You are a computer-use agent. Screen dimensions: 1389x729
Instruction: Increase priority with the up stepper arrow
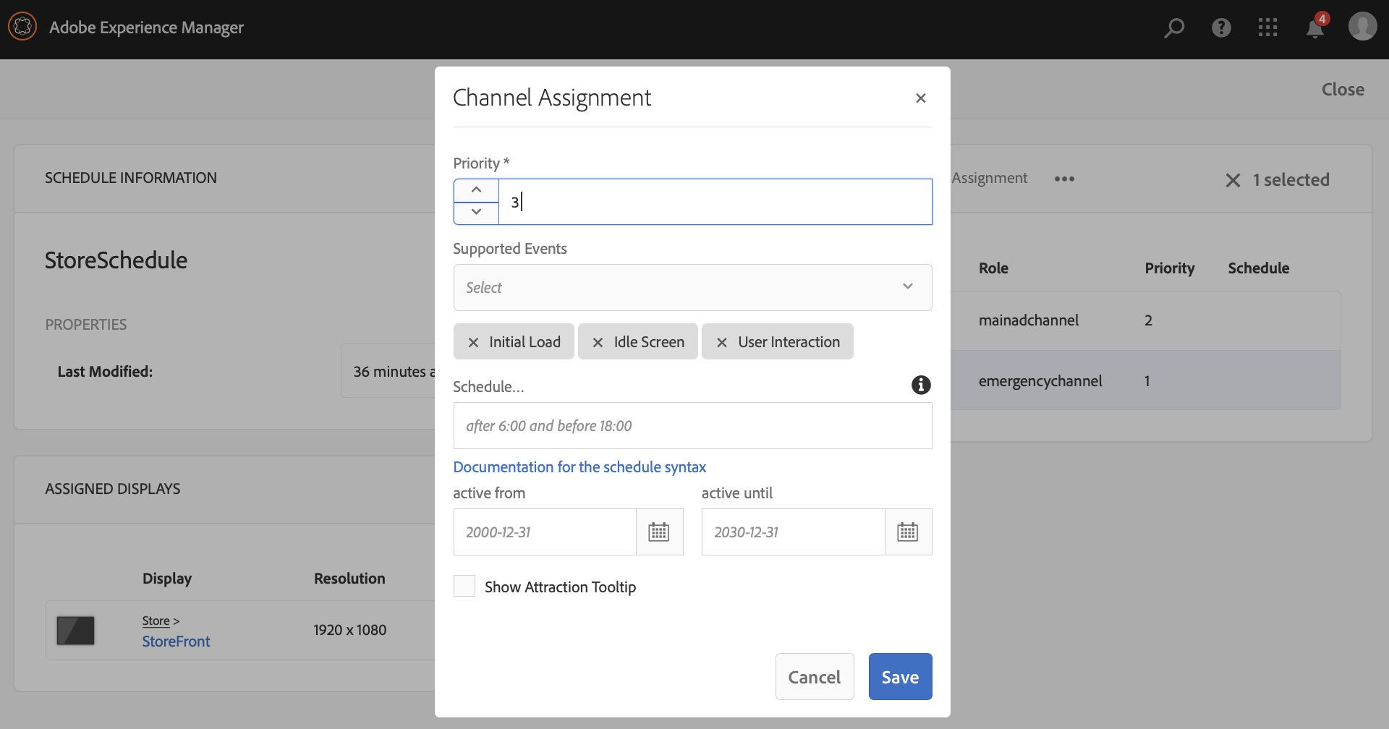[476, 190]
